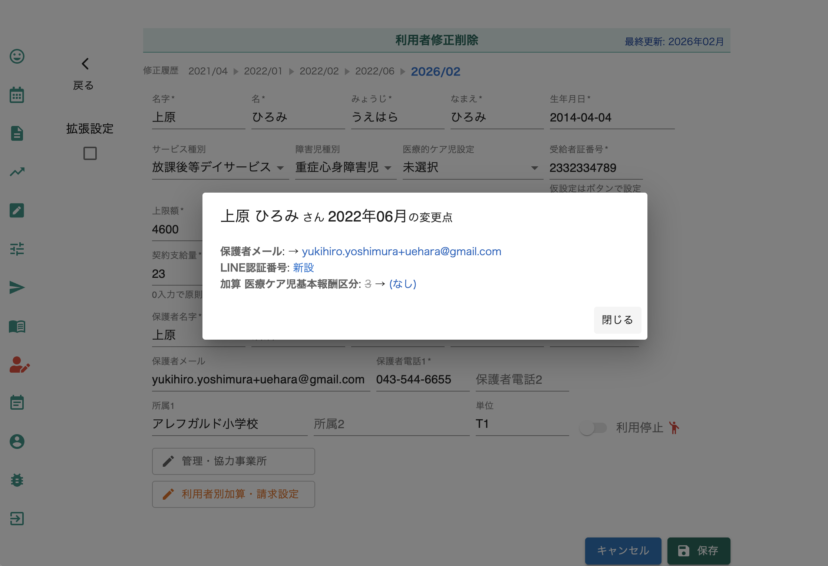Click 閉じる to close the dialog
The height and width of the screenshot is (566, 828).
point(617,320)
